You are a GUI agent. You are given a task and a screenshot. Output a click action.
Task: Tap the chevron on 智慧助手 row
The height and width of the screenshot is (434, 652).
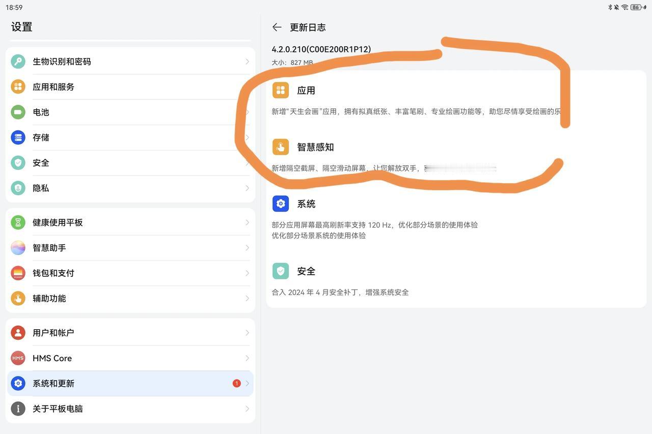click(247, 248)
